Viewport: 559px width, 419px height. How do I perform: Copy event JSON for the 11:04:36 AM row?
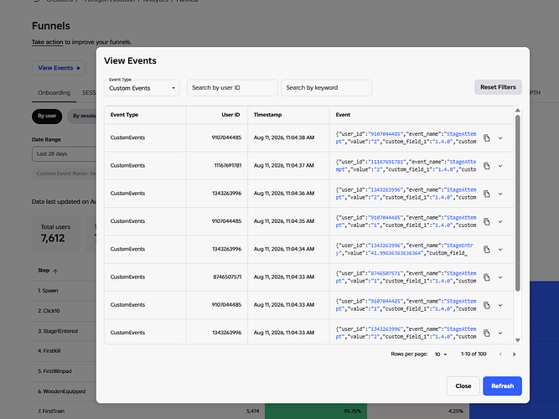click(x=487, y=194)
